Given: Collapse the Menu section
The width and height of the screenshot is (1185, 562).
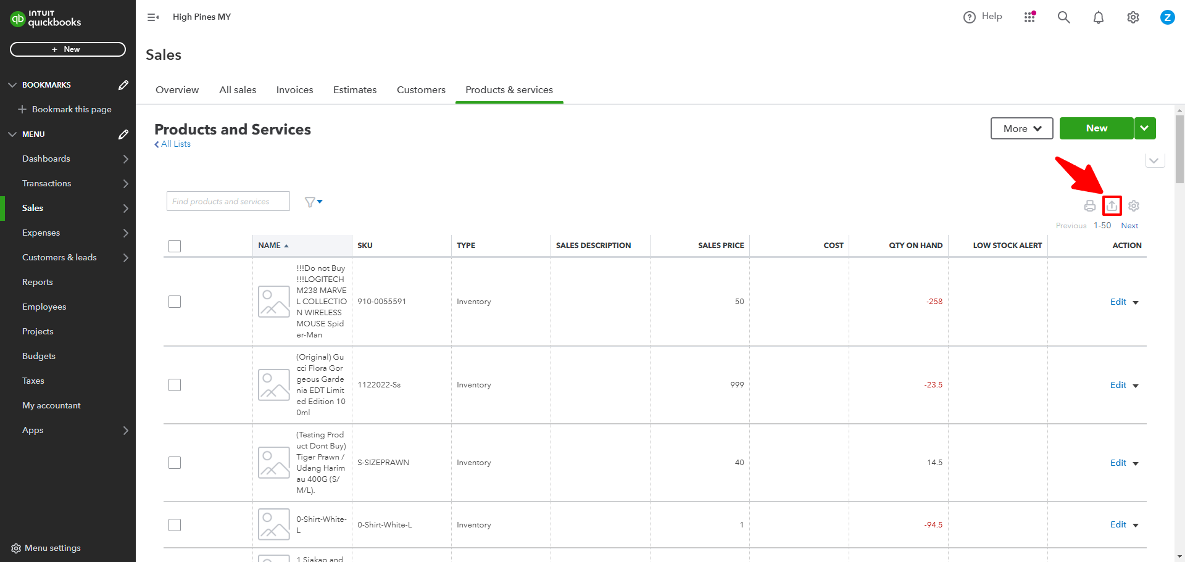Looking at the screenshot, I should pos(12,134).
